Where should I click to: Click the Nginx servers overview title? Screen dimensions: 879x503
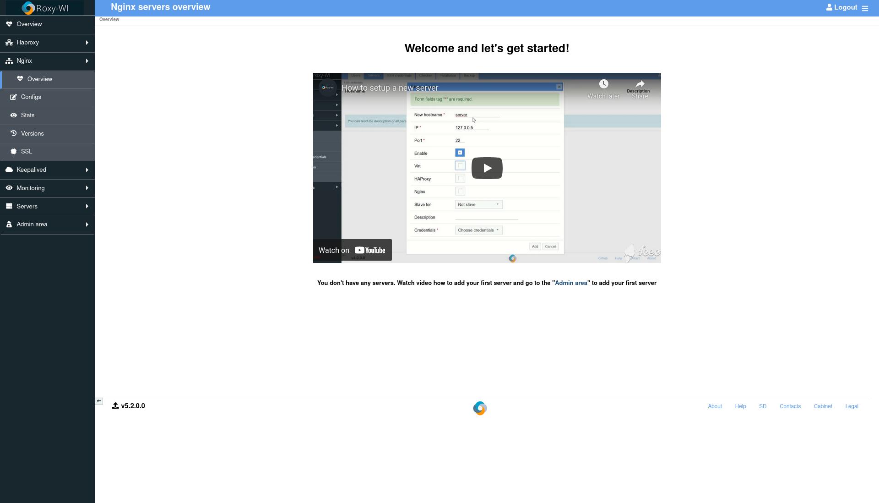161,7
